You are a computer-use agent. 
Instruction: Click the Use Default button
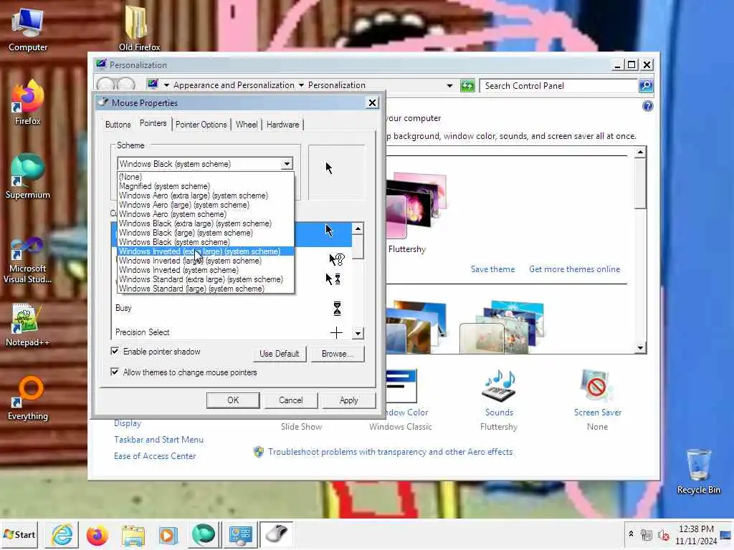point(279,354)
